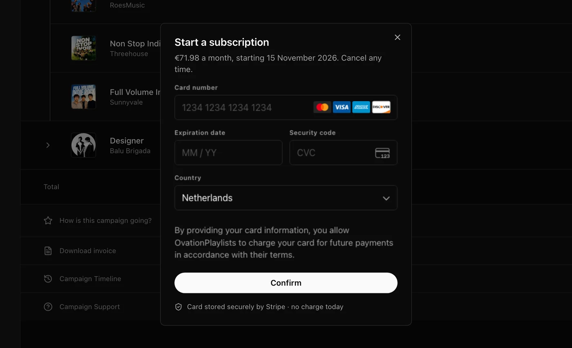Click the shield icon beside Stripe notice
The image size is (572, 348).
tap(179, 307)
